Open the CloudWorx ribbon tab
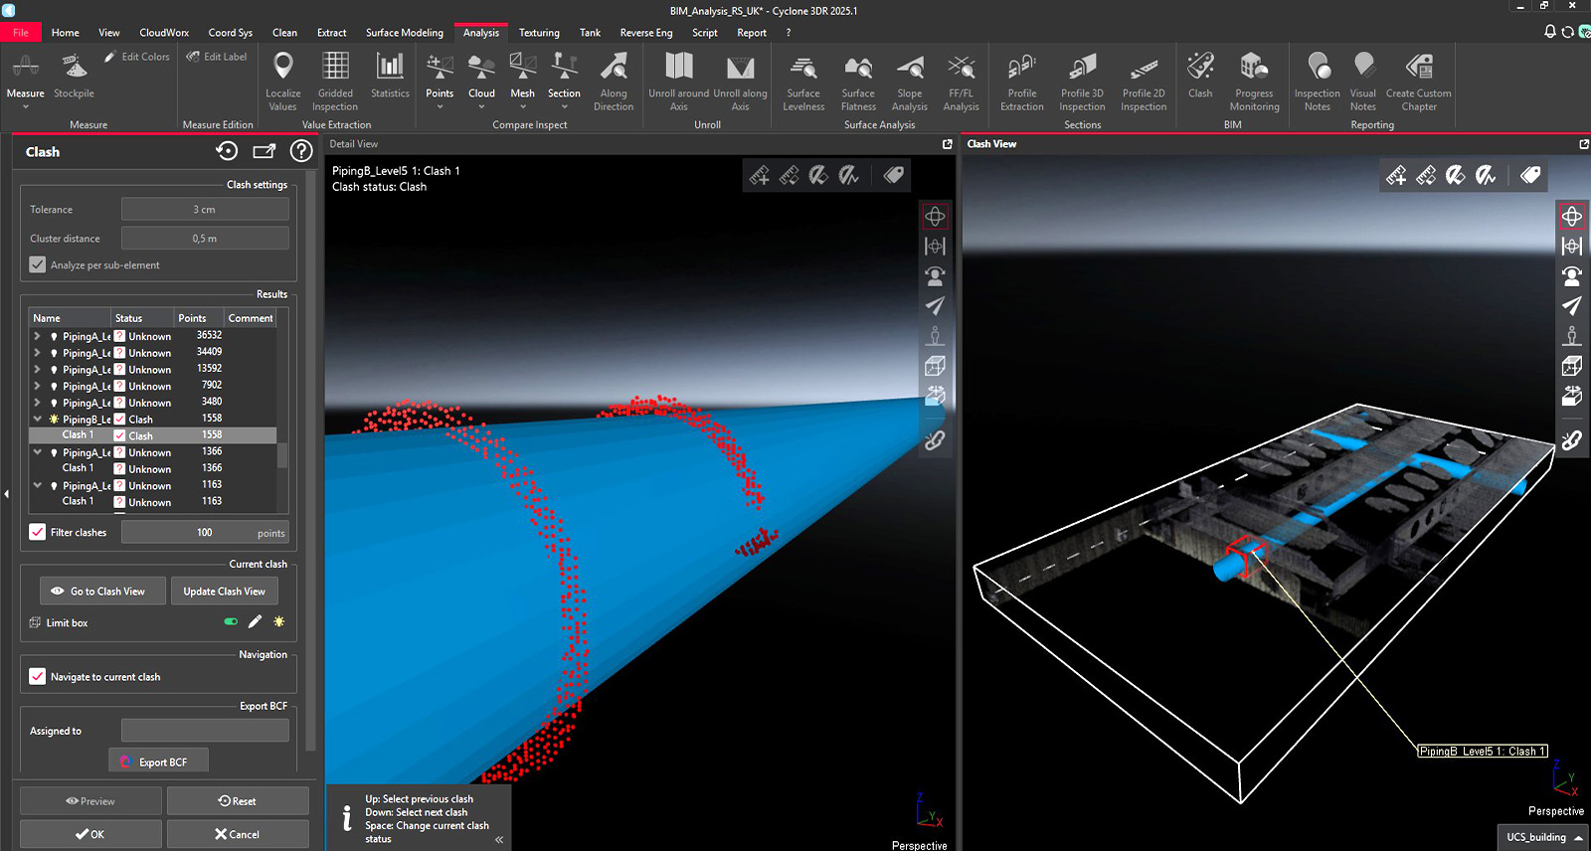This screenshot has height=851, width=1591. pos(164,32)
